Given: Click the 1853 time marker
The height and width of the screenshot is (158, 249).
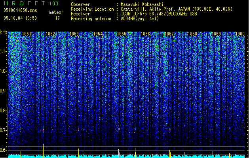Looking at the screenshot, I should click(x=74, y=34).
